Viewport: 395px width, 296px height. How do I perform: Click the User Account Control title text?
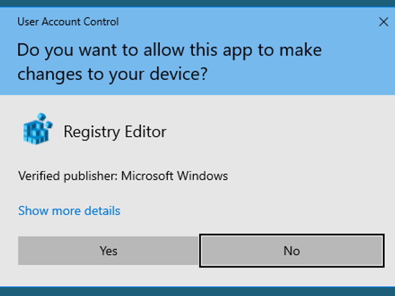(68, 22)
